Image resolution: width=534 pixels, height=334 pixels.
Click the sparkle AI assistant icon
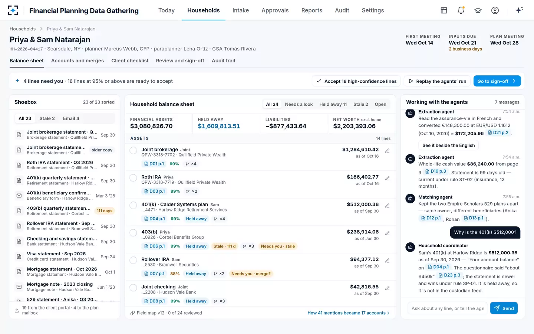click(519, 10)
